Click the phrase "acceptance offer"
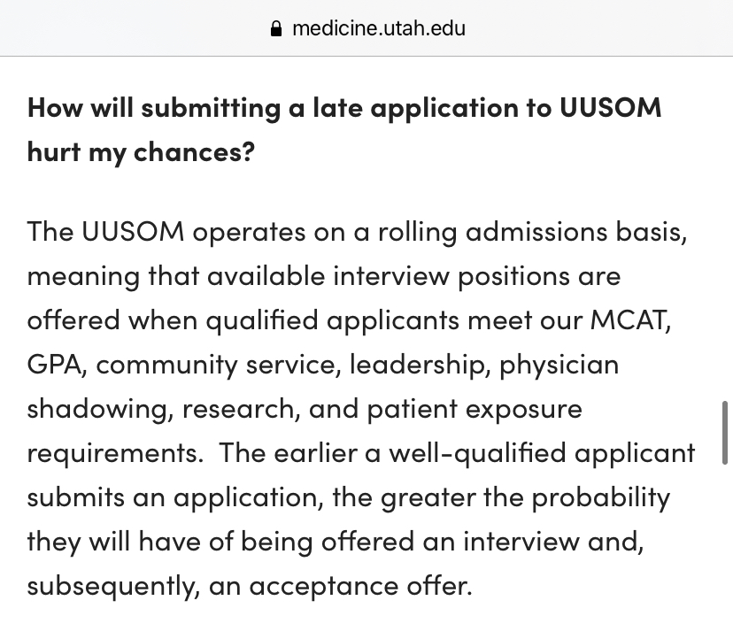 (359, 586)
